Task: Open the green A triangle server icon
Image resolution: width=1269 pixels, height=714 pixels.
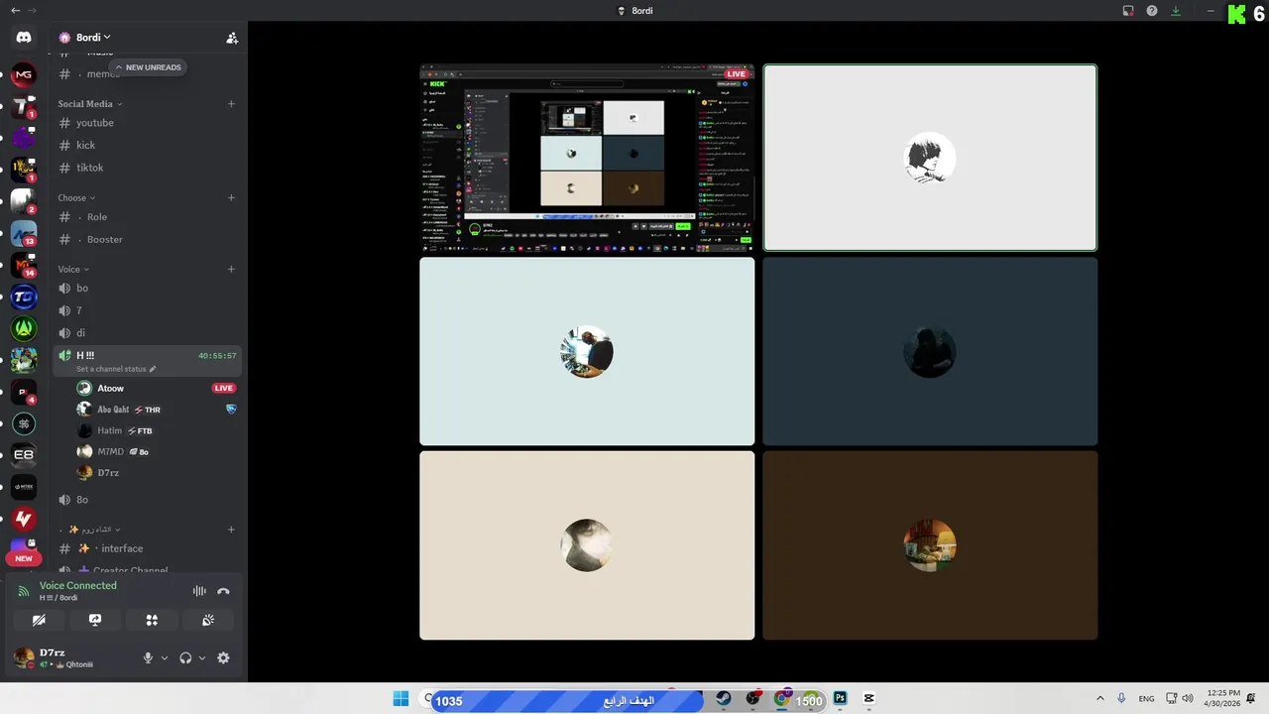Action: click(x=24, y=328)
